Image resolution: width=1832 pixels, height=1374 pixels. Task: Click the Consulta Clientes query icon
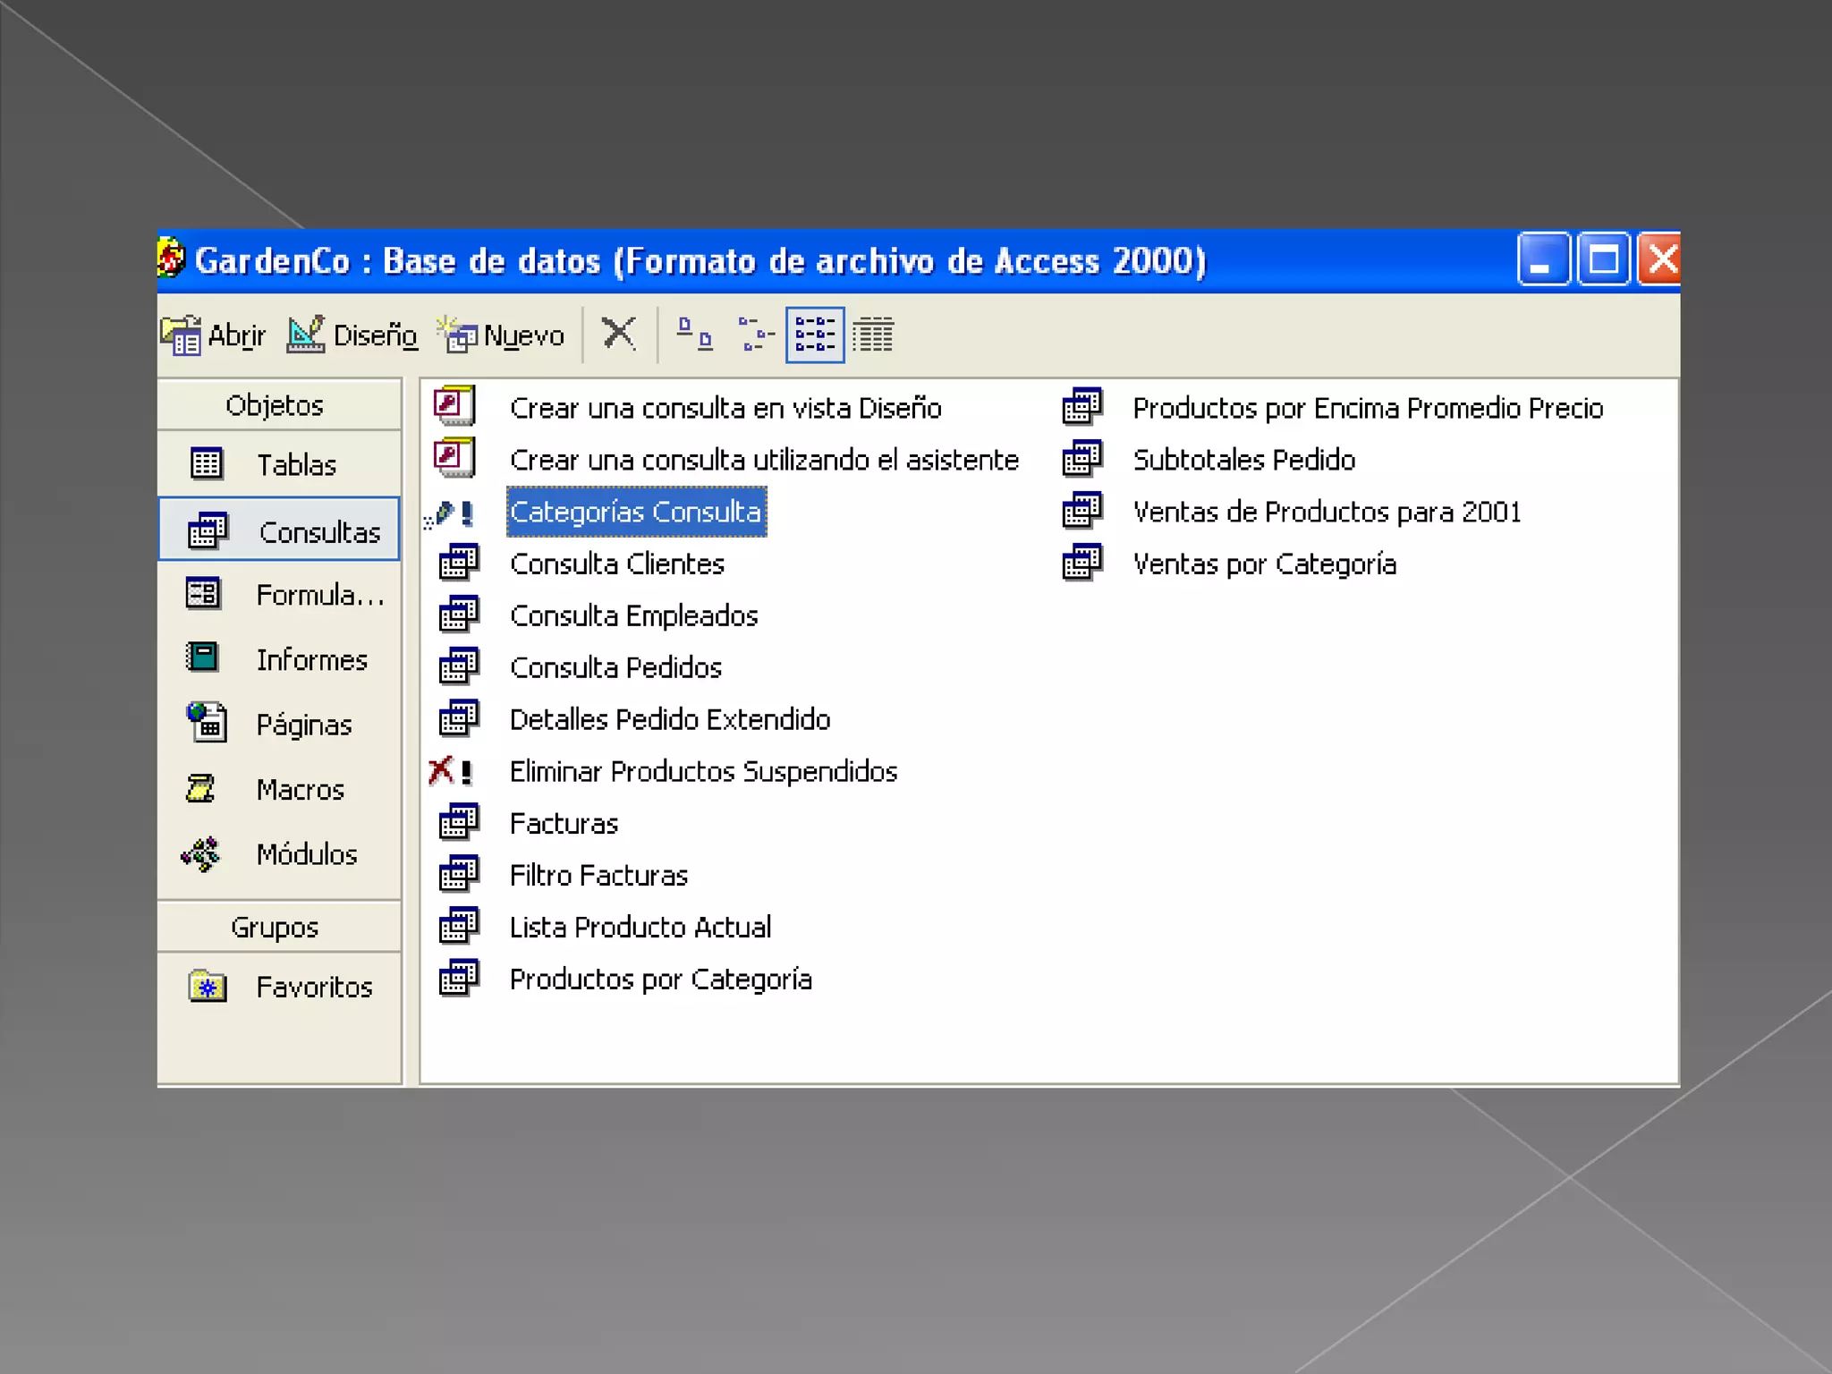tap(459, 563)
